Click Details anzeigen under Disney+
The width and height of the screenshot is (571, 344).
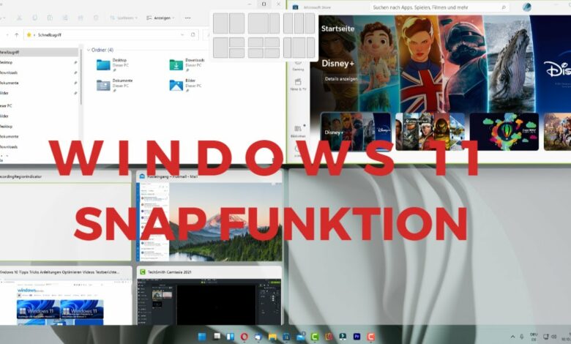[341, 78]
